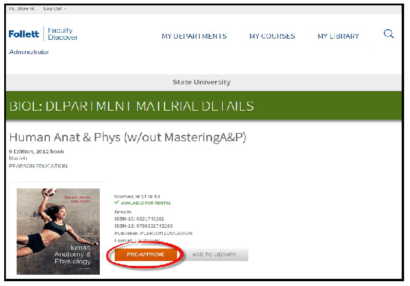Open MY DEPARTMENTS menu
410x286 pixels.
(x=194, y=36)
